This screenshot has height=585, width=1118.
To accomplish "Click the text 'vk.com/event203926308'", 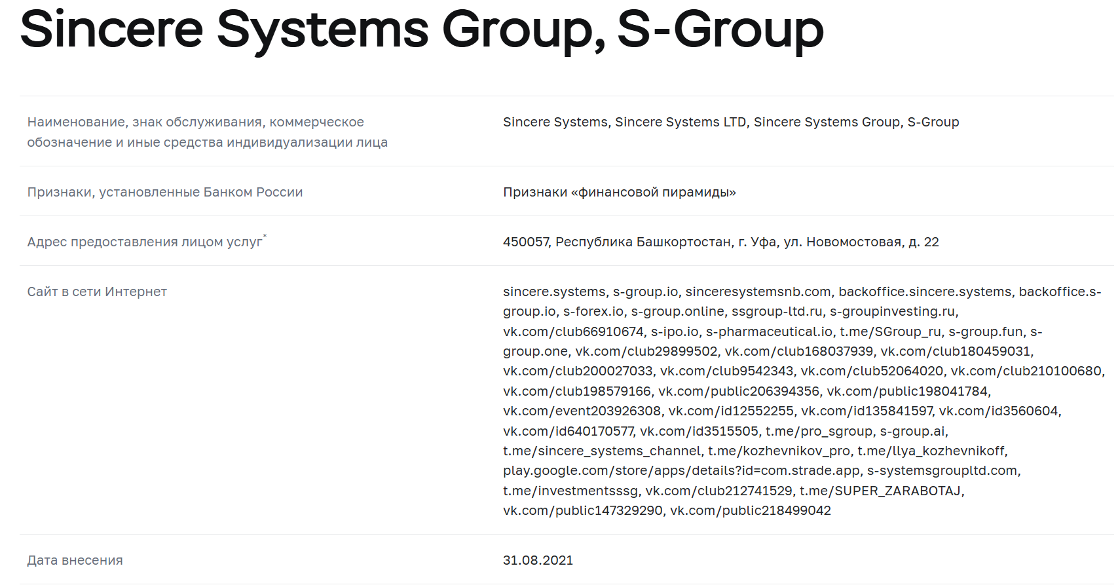I will pyautogui.click(x=582, y=411).
